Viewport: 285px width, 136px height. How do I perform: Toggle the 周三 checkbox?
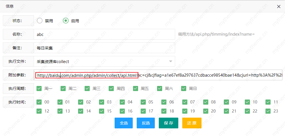tap(87, 88)
